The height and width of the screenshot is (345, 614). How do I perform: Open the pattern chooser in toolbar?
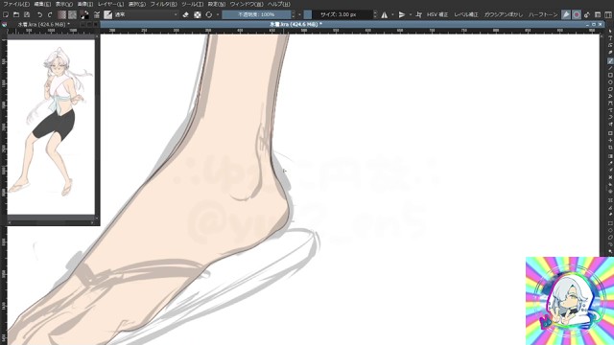73,15
